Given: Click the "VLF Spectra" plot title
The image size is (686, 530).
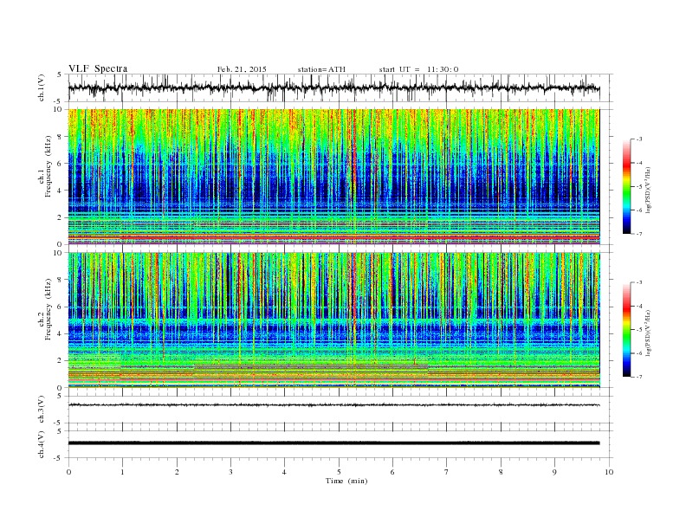Looking at the screenshot, I should tap(98, 68).
